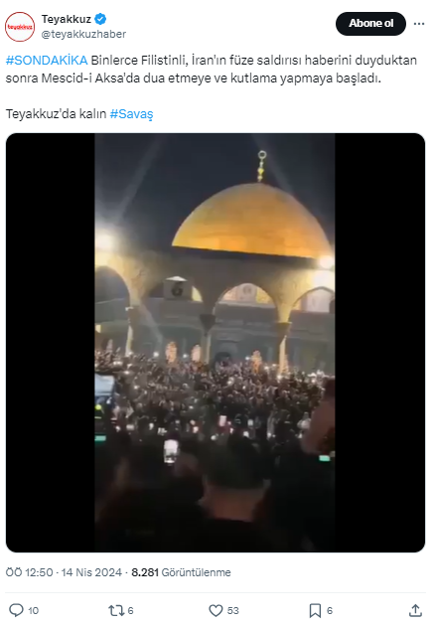
Task: Click the Teyakkuz display name
Action: 67,19
